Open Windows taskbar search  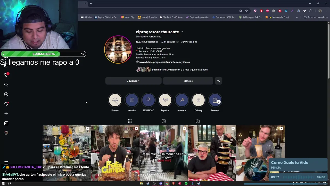click(9, 183)
